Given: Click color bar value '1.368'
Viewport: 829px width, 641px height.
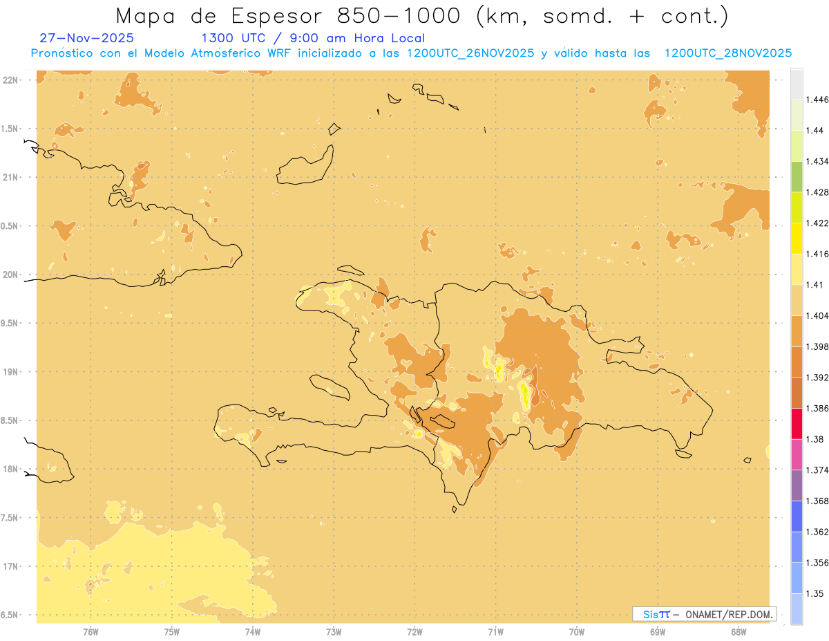Looking at the screenshot, I should click(x=817, y=501).
